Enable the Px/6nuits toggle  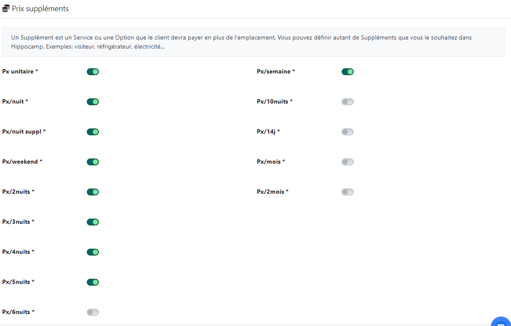[x=93, y=312]
